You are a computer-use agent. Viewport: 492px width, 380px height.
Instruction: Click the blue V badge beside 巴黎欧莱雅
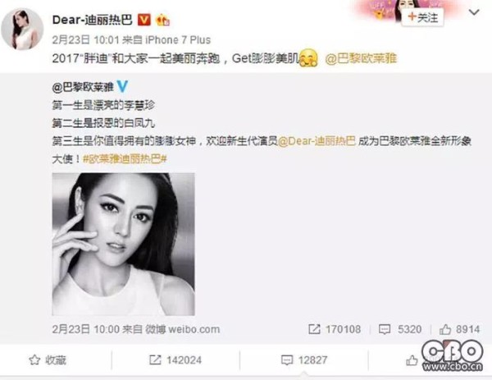coord(122,86)
